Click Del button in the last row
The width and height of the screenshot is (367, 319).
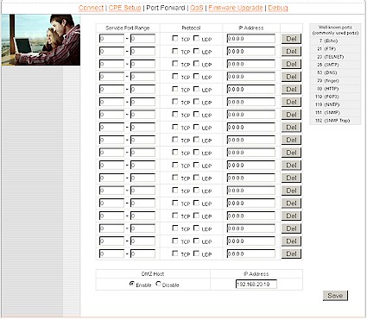[291, 253]
